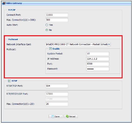Click the 'Update Period:' label
Image resolution: width=133 pixels, height=124 pixels.
(x=55, y=54)
